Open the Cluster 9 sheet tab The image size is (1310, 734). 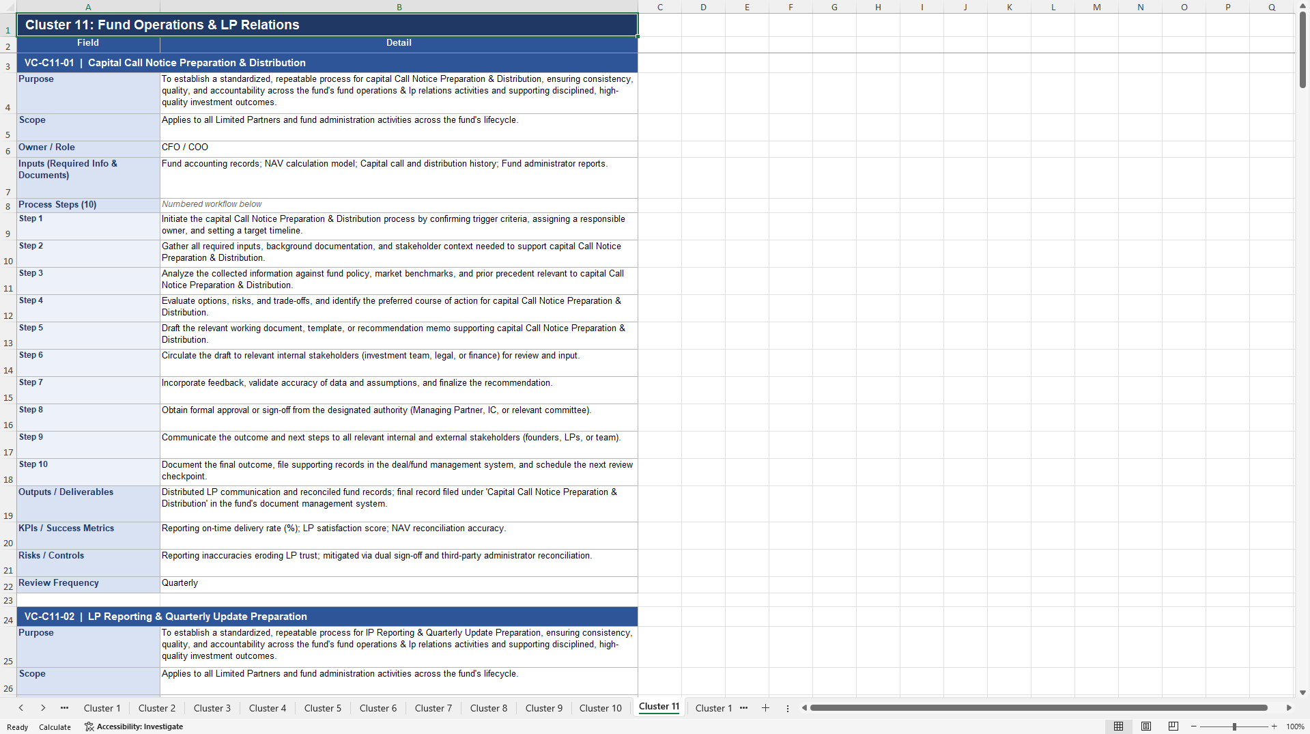coord(544,708)
